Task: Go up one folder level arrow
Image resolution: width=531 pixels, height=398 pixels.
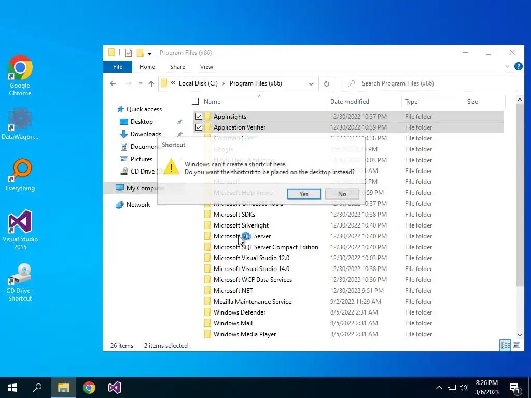Action: tap(151, 83)
